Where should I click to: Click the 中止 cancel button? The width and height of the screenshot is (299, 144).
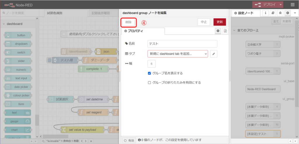tap(204, 22)
